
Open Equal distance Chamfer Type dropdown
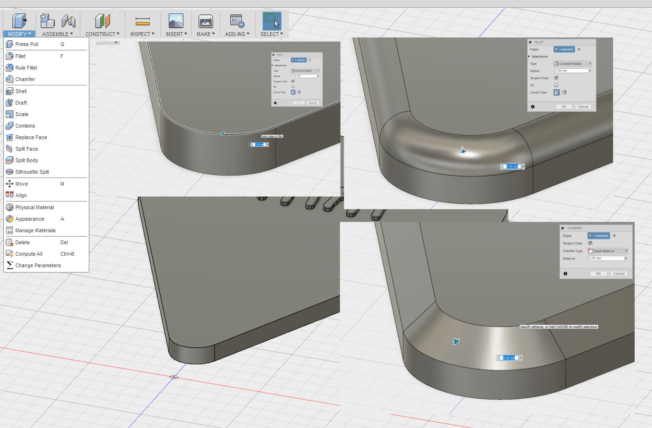(x=608, y=251)
